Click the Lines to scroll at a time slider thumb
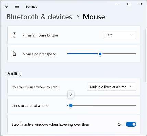The width and height of the screenshot is (147, 136). click(x=71, y=105)
